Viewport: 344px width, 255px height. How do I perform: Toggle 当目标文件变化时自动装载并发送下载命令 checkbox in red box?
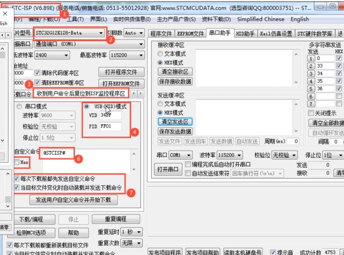(x=16, y=187)
